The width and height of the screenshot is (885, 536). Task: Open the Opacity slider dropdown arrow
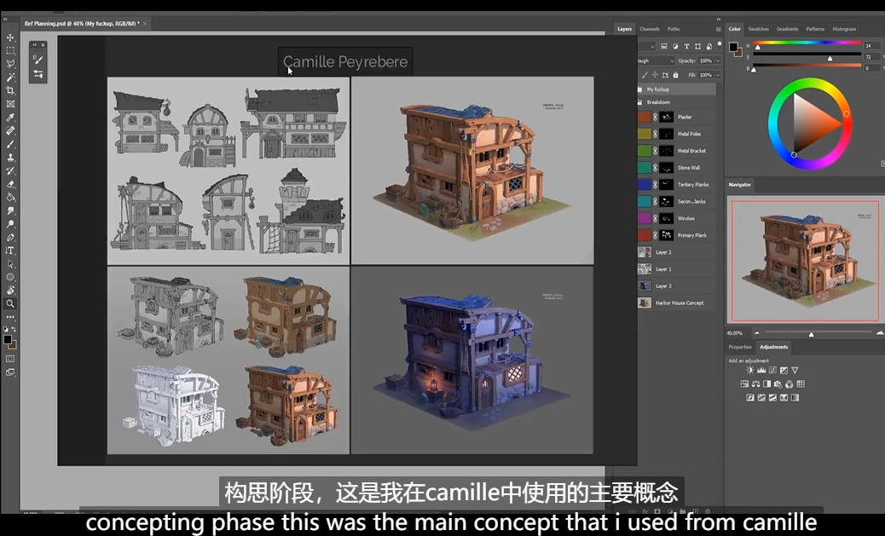click(718, 61)
